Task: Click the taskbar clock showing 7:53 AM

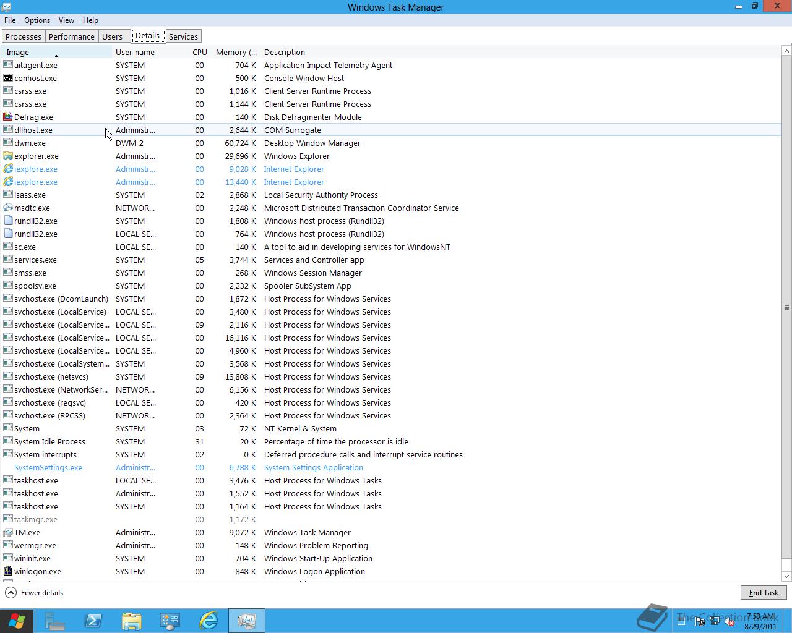Action: [x=760, y=621]
